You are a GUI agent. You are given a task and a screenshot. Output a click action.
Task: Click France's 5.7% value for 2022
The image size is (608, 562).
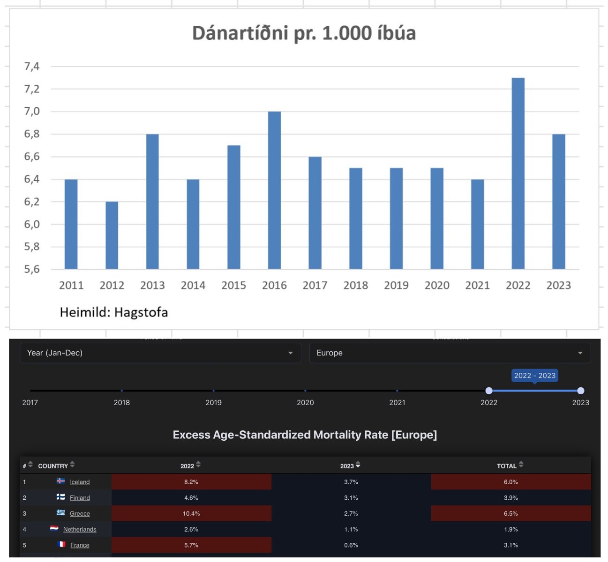191,546
